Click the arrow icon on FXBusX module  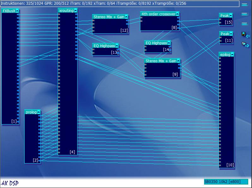click(x=17, y=11)
